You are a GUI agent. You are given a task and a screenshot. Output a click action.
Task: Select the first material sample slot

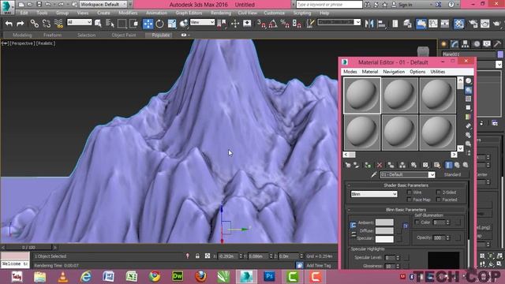[362, 95]
